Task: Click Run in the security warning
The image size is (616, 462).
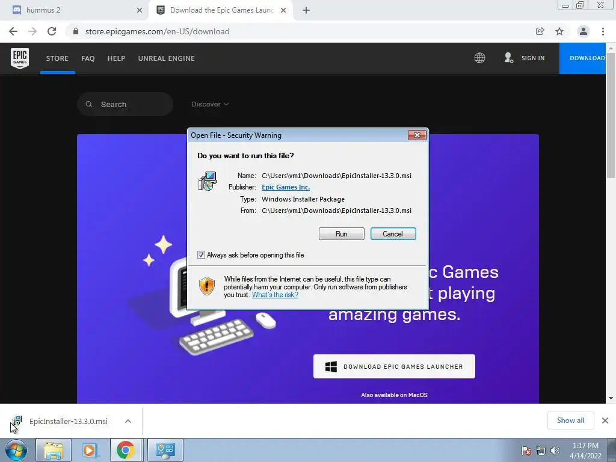Action: pos(342,234)
